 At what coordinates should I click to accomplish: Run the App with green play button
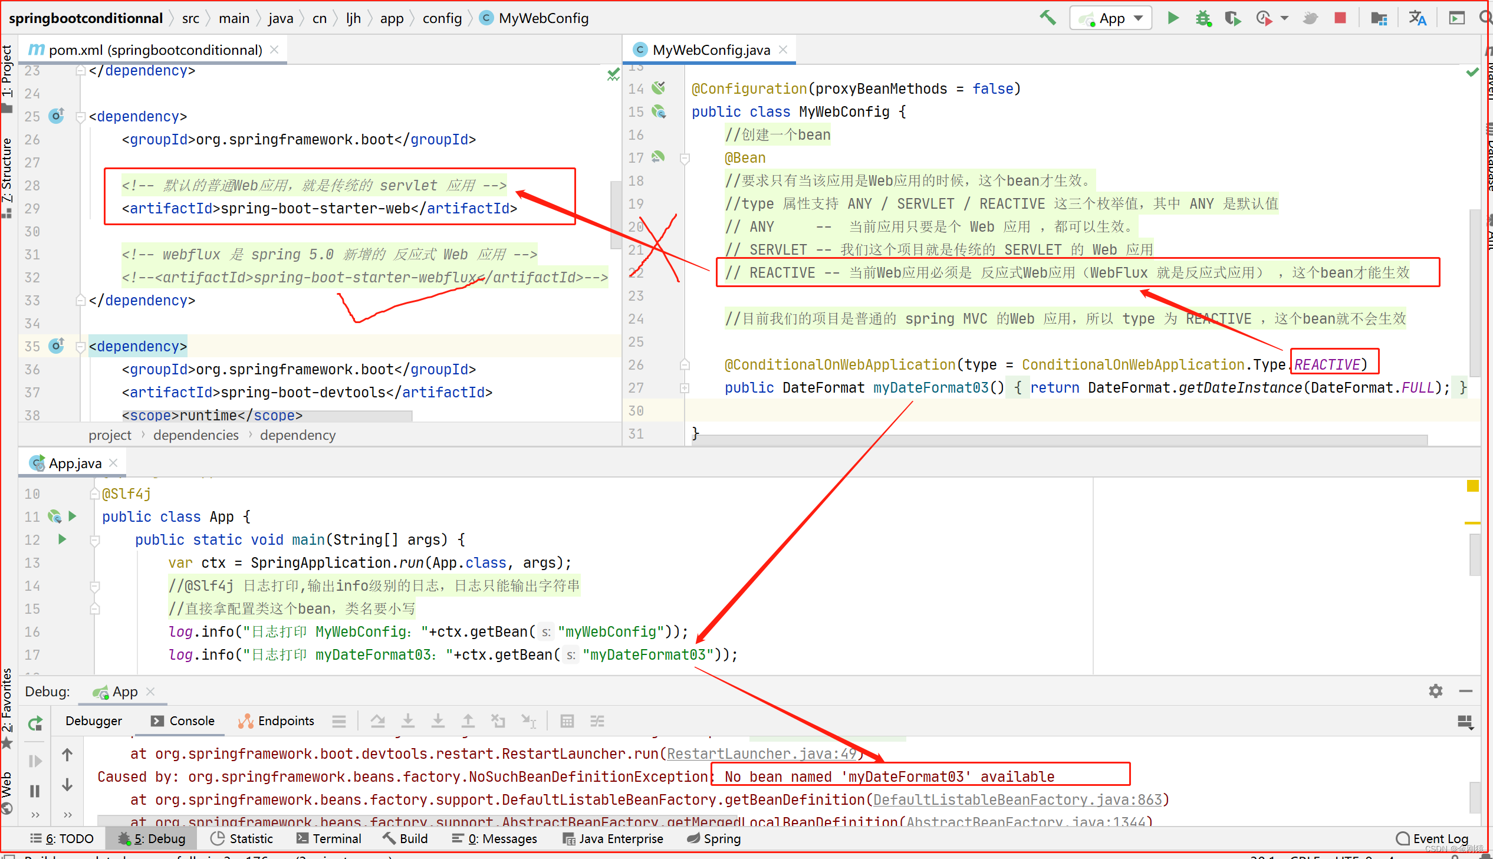pyautogui.click(x=1173, y=18)
